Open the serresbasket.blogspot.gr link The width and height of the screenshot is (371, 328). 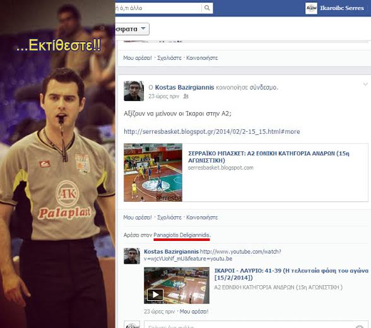click(212, 131)
